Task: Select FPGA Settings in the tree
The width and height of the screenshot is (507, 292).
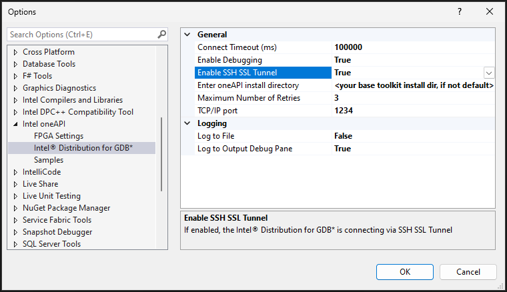Action: tap(59, 136)
